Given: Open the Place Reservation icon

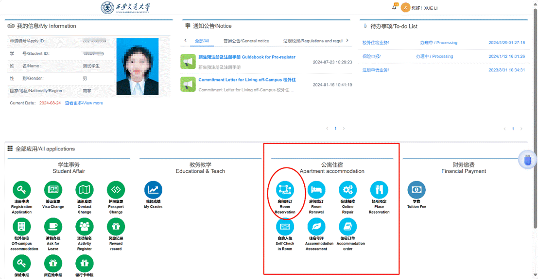Looking at the screenshot, I should pyautogui.click(x=379, y=190).
